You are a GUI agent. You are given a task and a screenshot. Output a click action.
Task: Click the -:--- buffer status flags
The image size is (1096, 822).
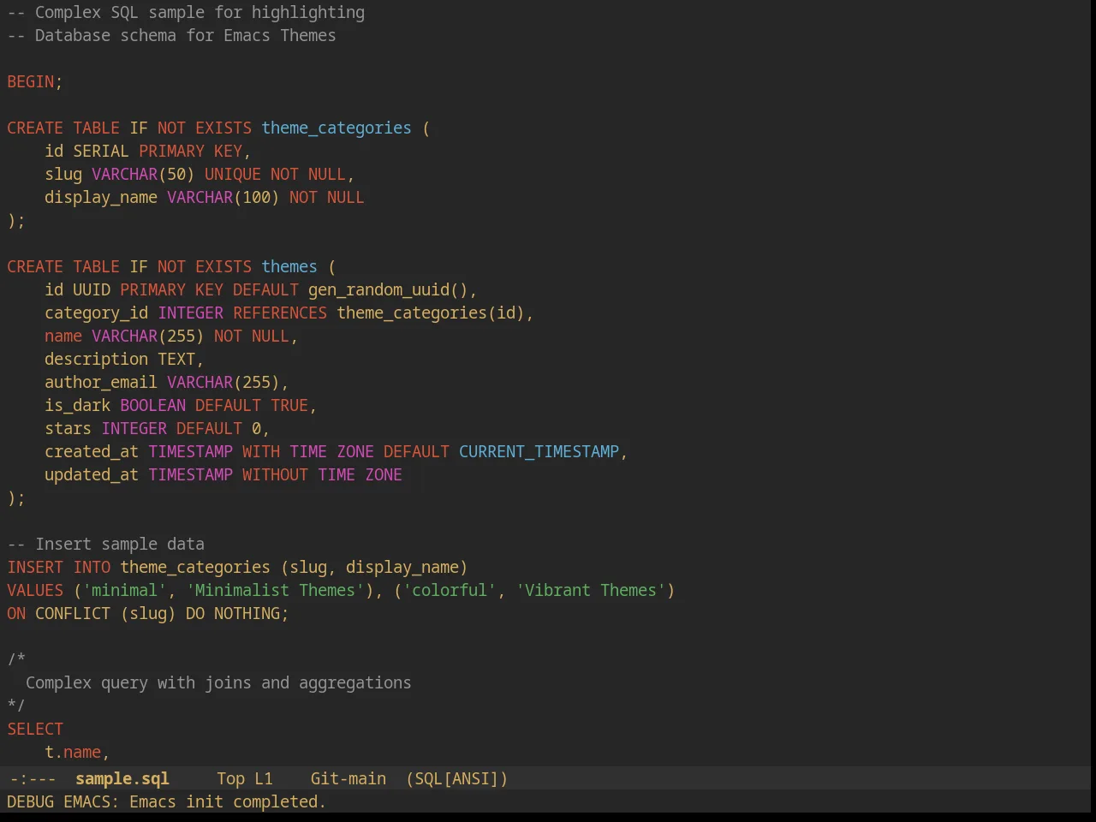[x=33, y=778]
